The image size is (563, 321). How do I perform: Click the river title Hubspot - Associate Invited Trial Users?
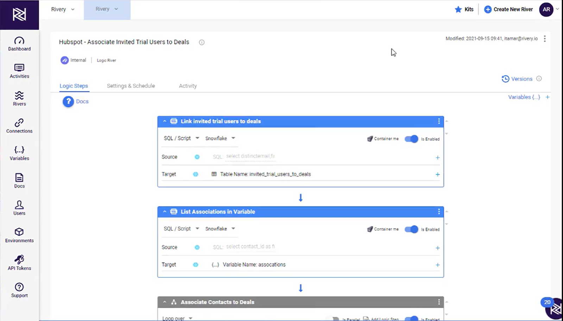coord(124,42)
